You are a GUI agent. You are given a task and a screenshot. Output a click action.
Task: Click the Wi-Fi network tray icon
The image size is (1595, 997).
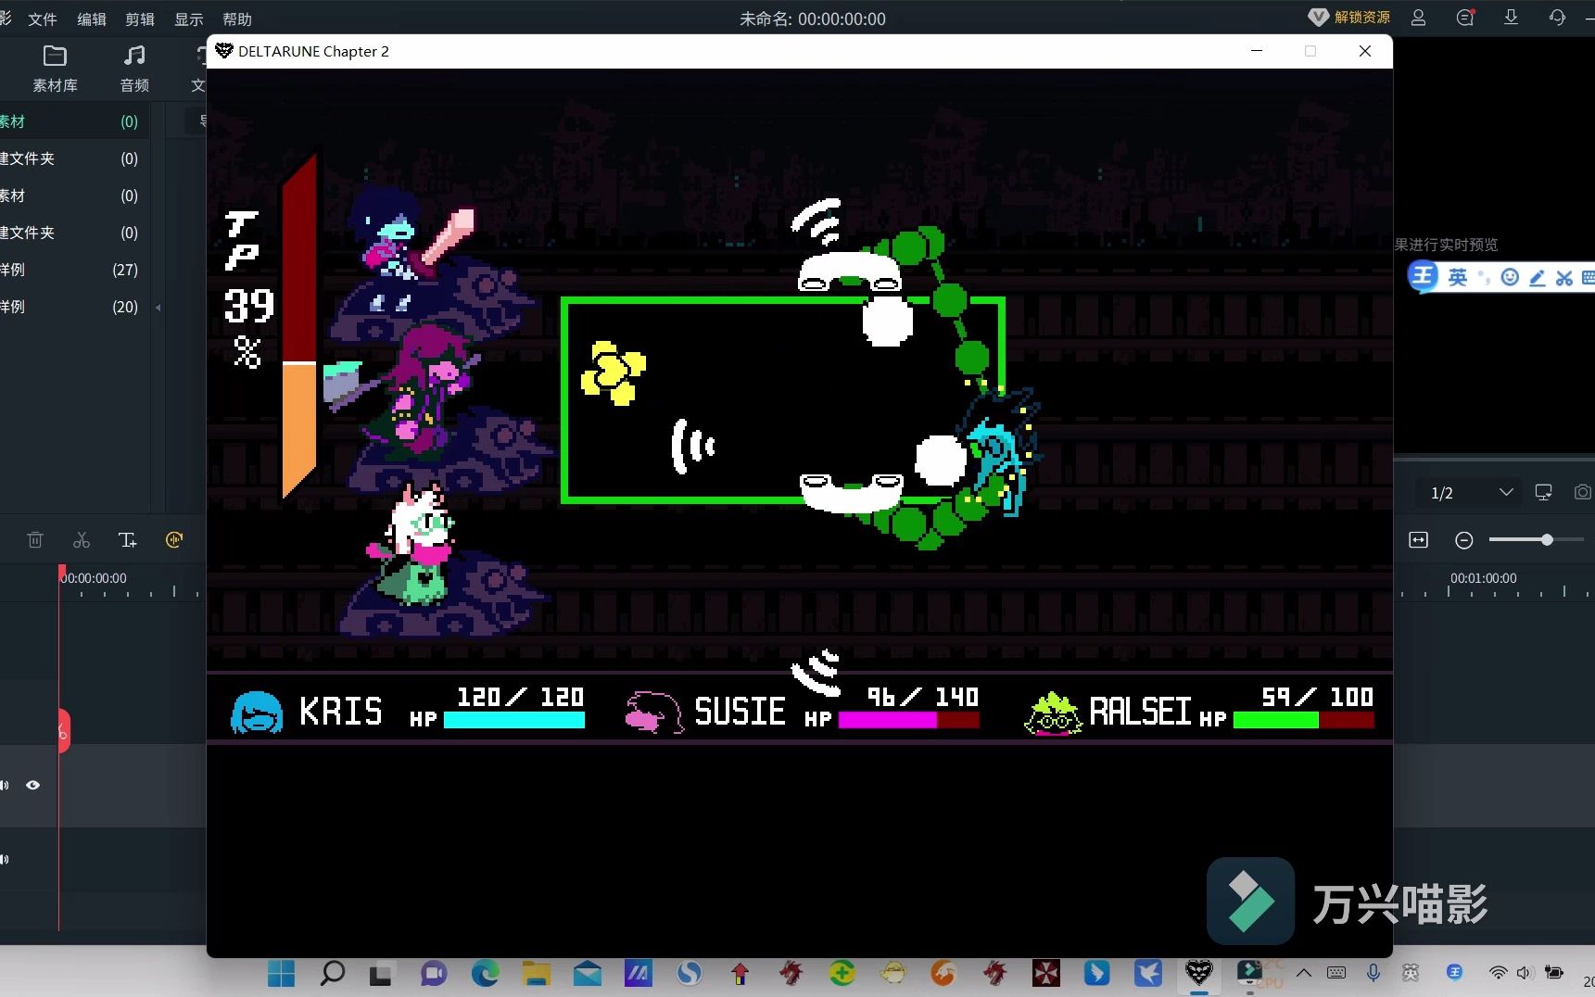pos(1498,973)
